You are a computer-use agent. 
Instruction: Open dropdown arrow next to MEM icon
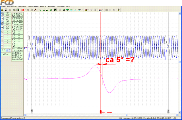(x=82, y=10)
